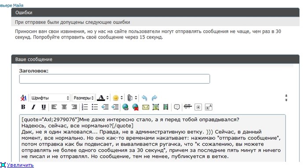Image resolution: width=308 pixels, height=168 pixels.
Task: Click the text 'При отправке были допущены следующие ошибки'
Action: [73, 22]
